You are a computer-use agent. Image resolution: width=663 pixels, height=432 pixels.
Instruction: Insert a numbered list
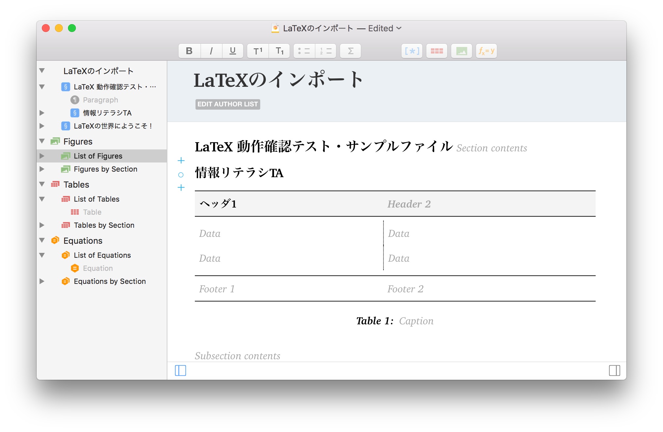pyautogui.click(x=326, y=51)
